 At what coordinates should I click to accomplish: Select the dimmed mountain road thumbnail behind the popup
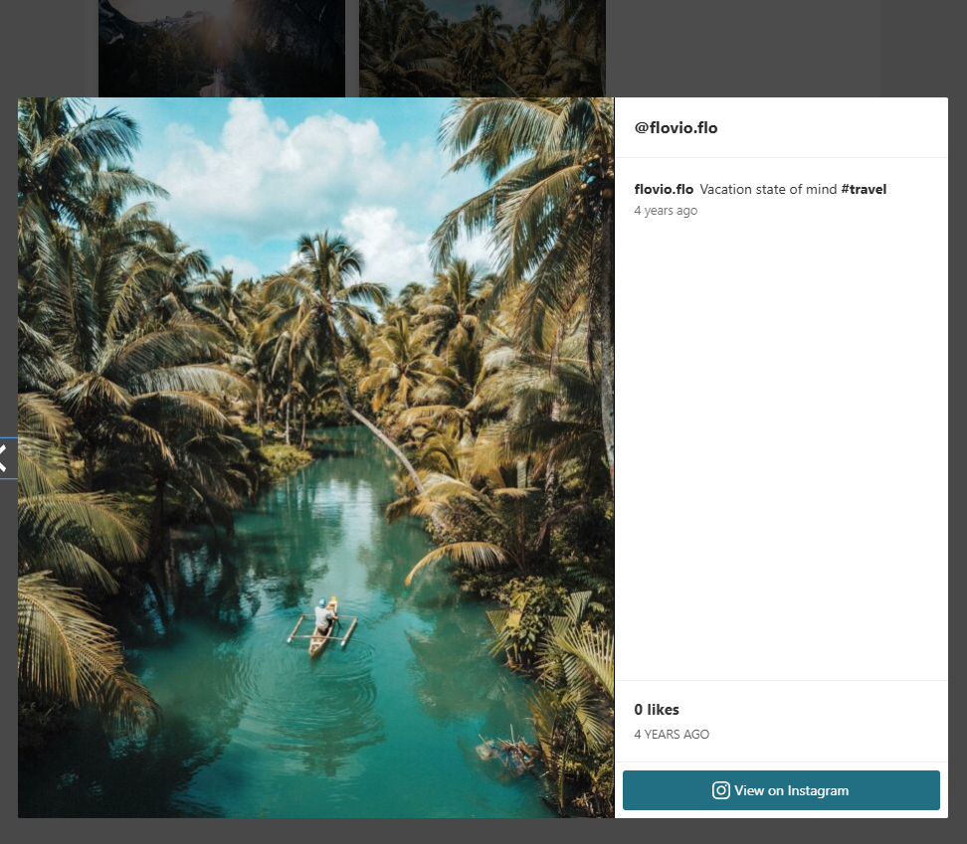tap(221, 48)
